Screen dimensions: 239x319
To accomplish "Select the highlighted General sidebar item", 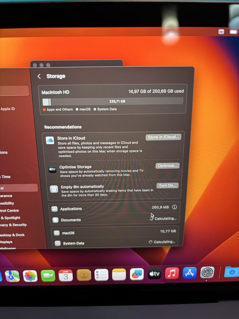I will pyautogui.click(x=19, y=188).
